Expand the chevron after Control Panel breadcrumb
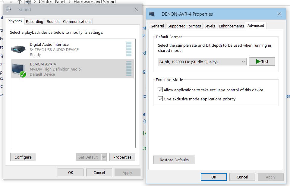 coord(70,2)
